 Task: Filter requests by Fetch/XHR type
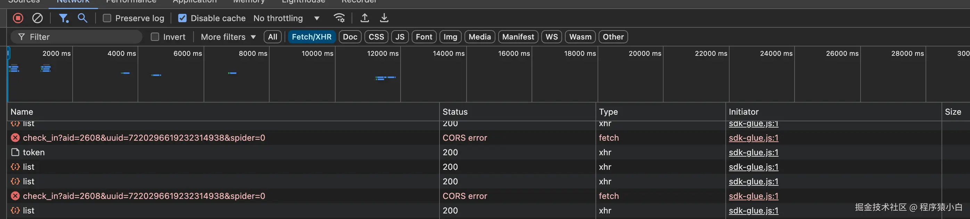[311, 37]
